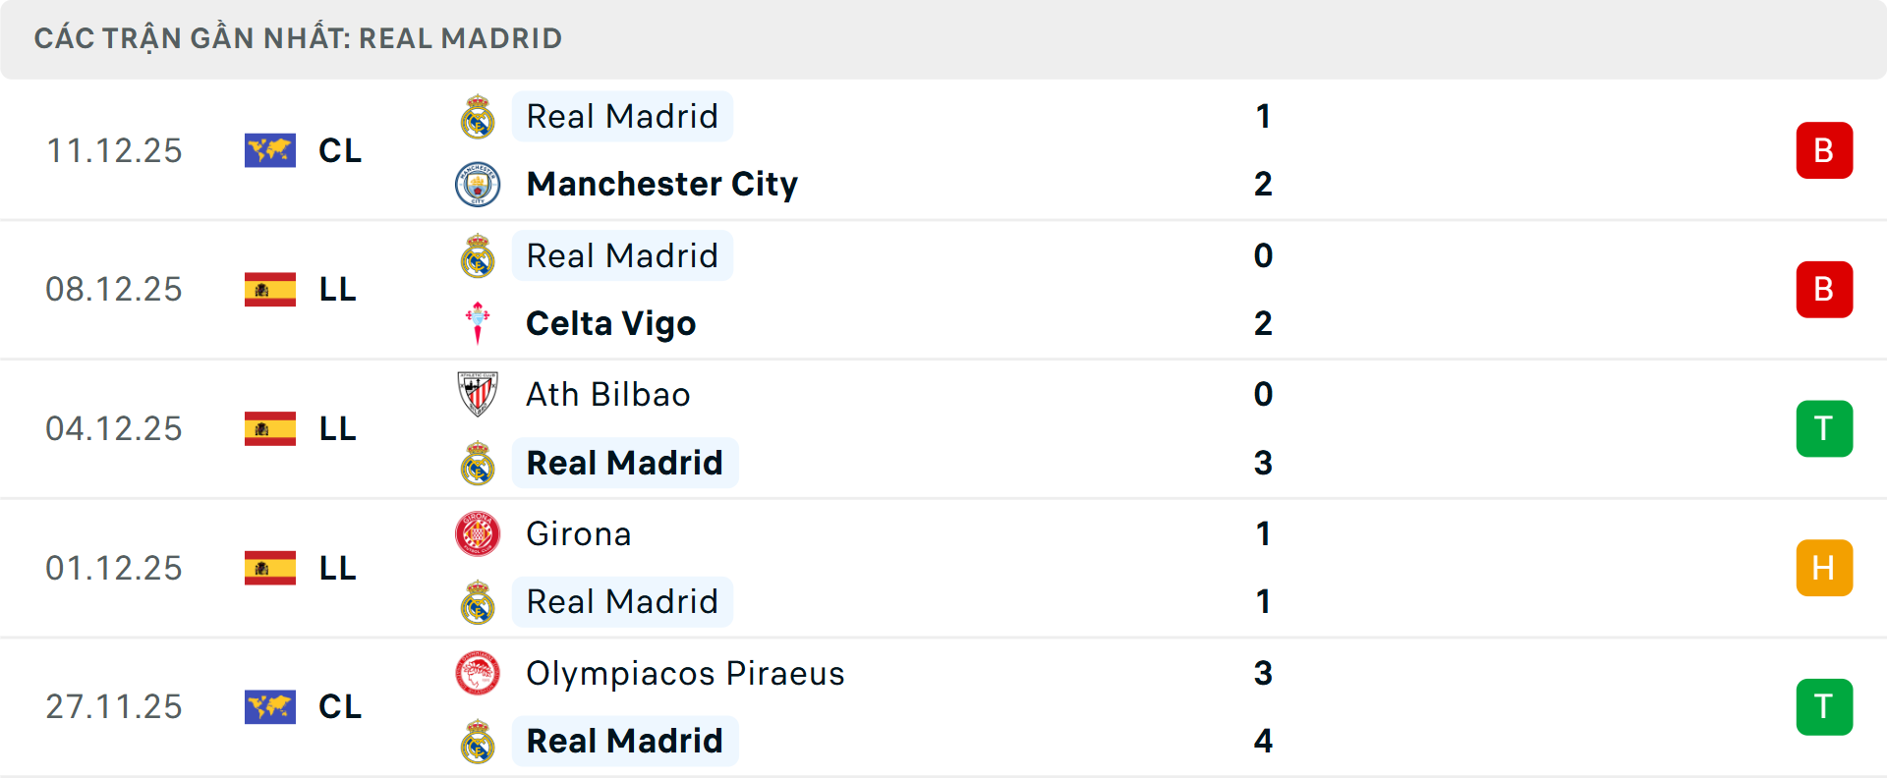
Task: Click the Real Madrid crest logo
Action: [x=479, y=116]
